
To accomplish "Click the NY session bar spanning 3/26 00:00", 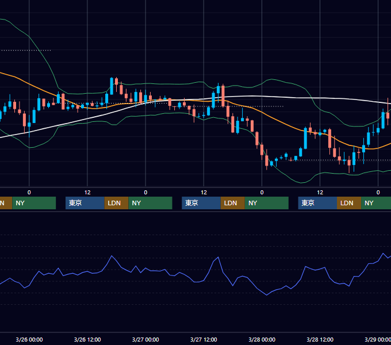I will [x=34, y=203].
